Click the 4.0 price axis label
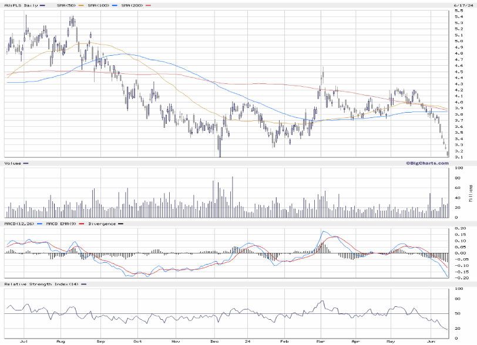 [458, 102]
